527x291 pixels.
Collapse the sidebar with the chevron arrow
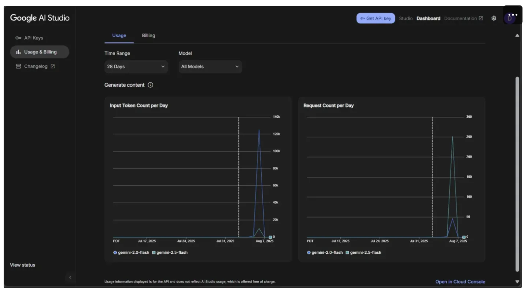pos(70,277)
